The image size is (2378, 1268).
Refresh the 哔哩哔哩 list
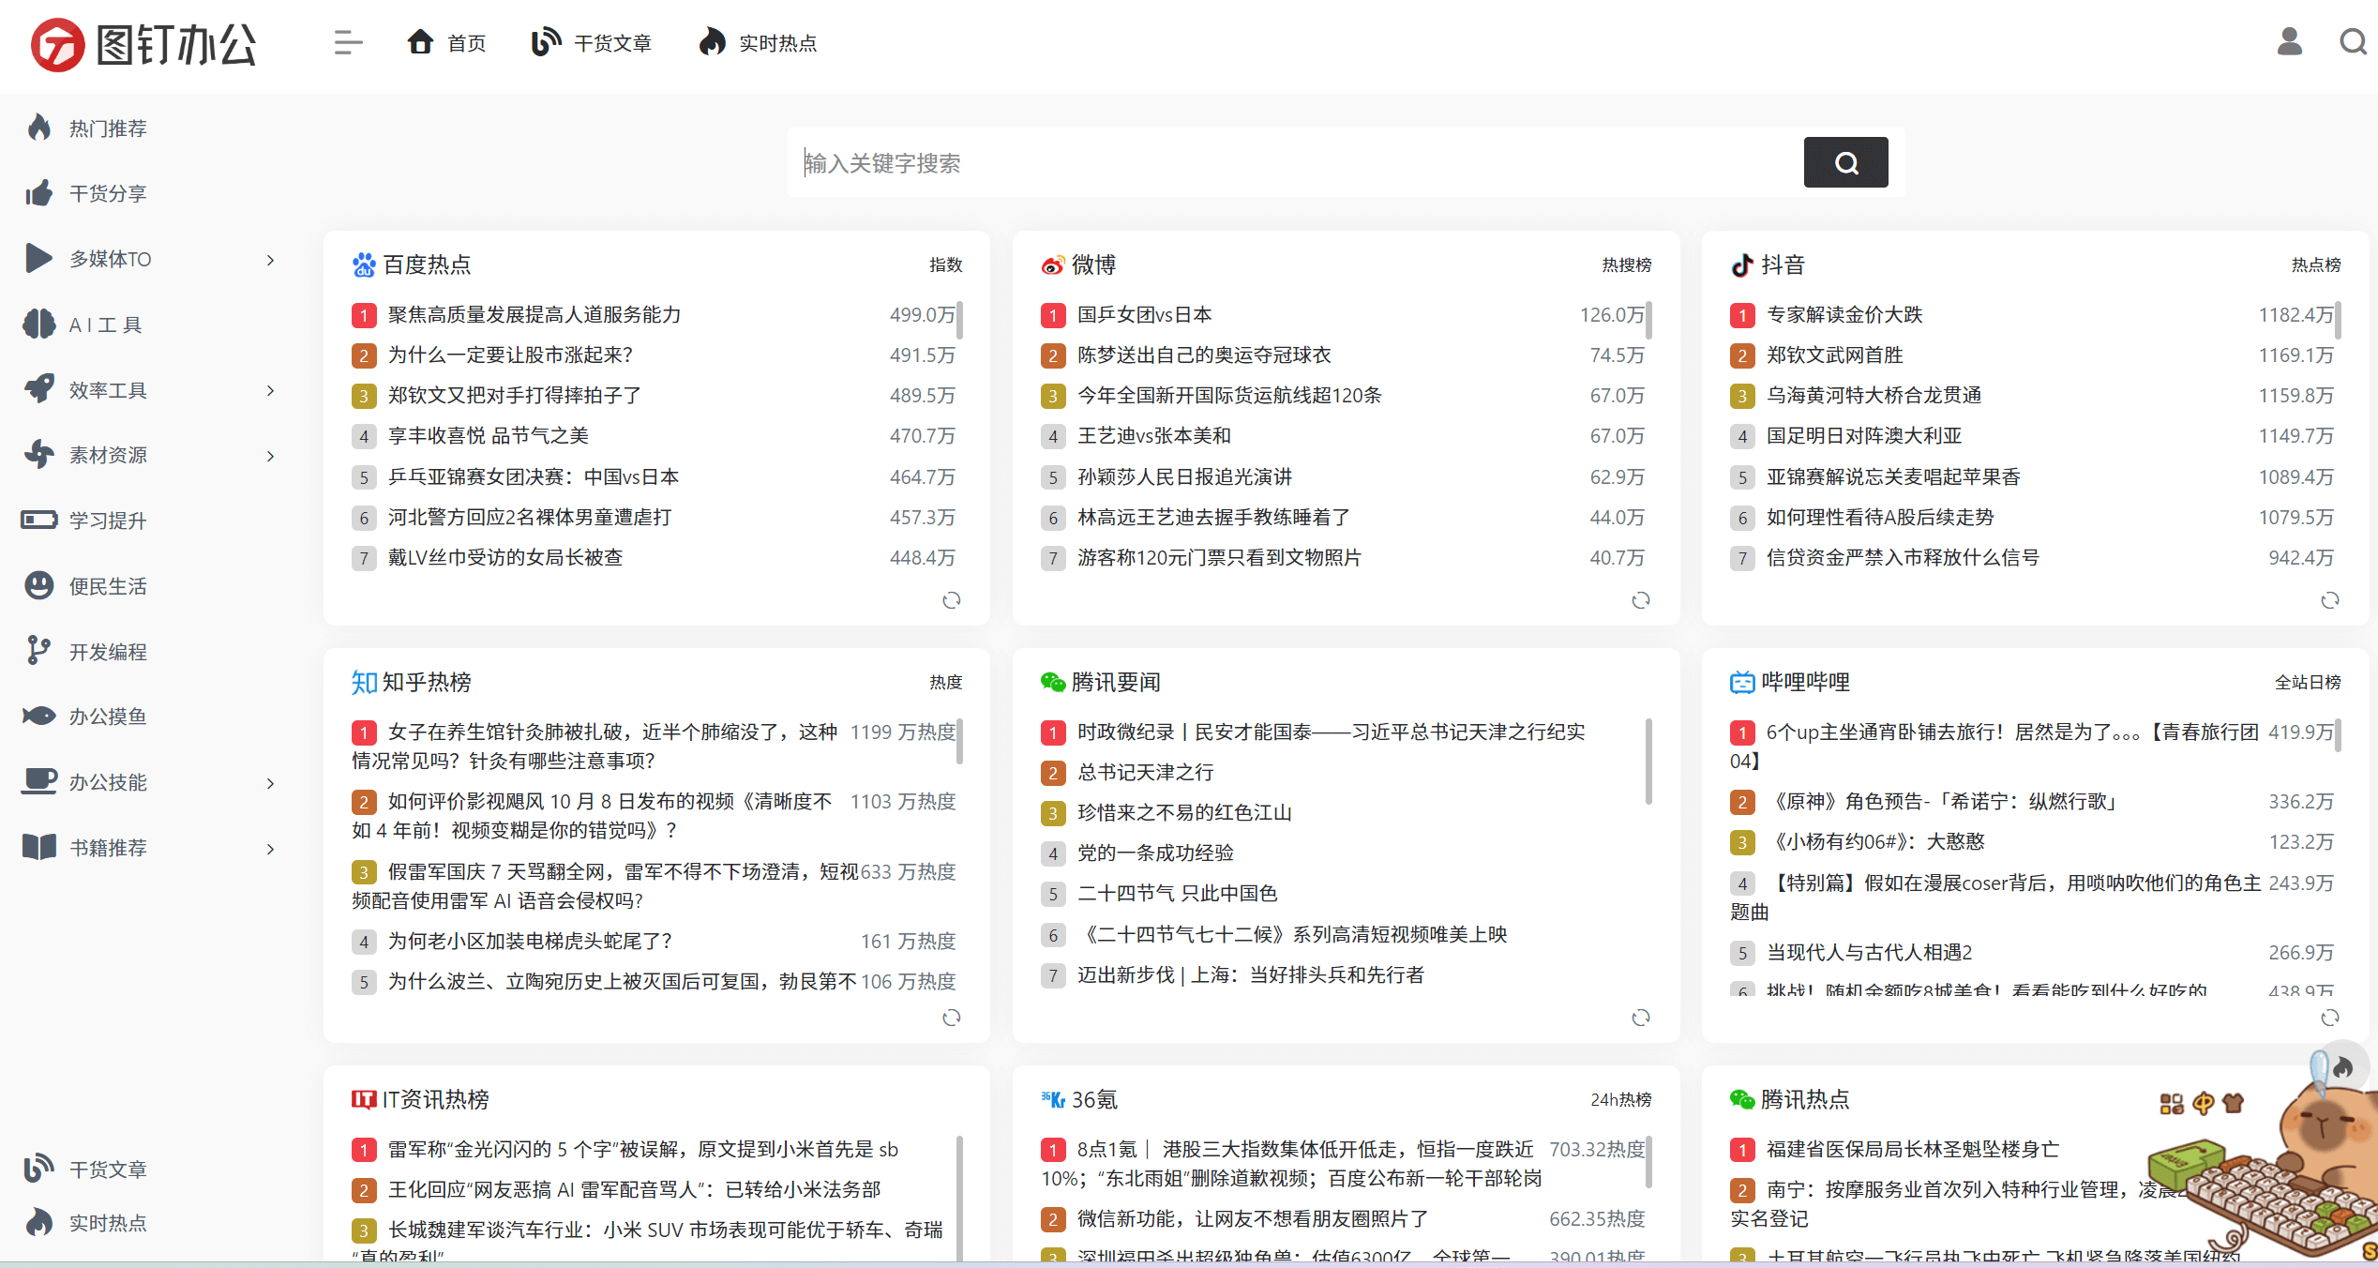pyautogui.click(x=2330, y=1018)
